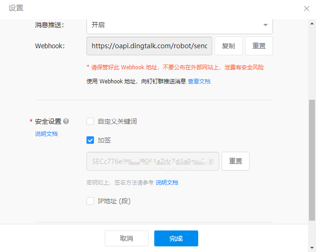Click the Webhook URL field
Viewport: 316px width, 252px height.
coord(149,46)
